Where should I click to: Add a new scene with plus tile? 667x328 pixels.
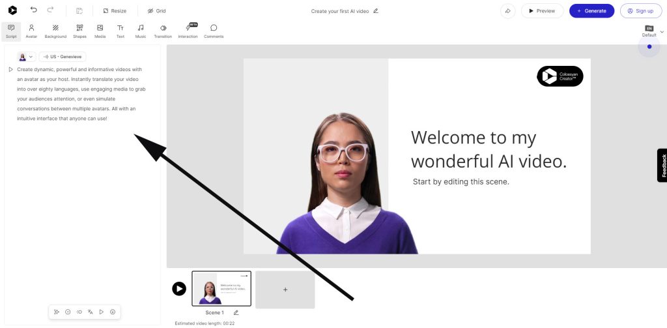click(x=285, y=290)
